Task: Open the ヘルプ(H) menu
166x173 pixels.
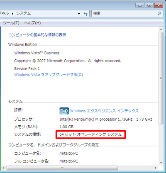Action: pyautogui.click(x=32, y=23)
